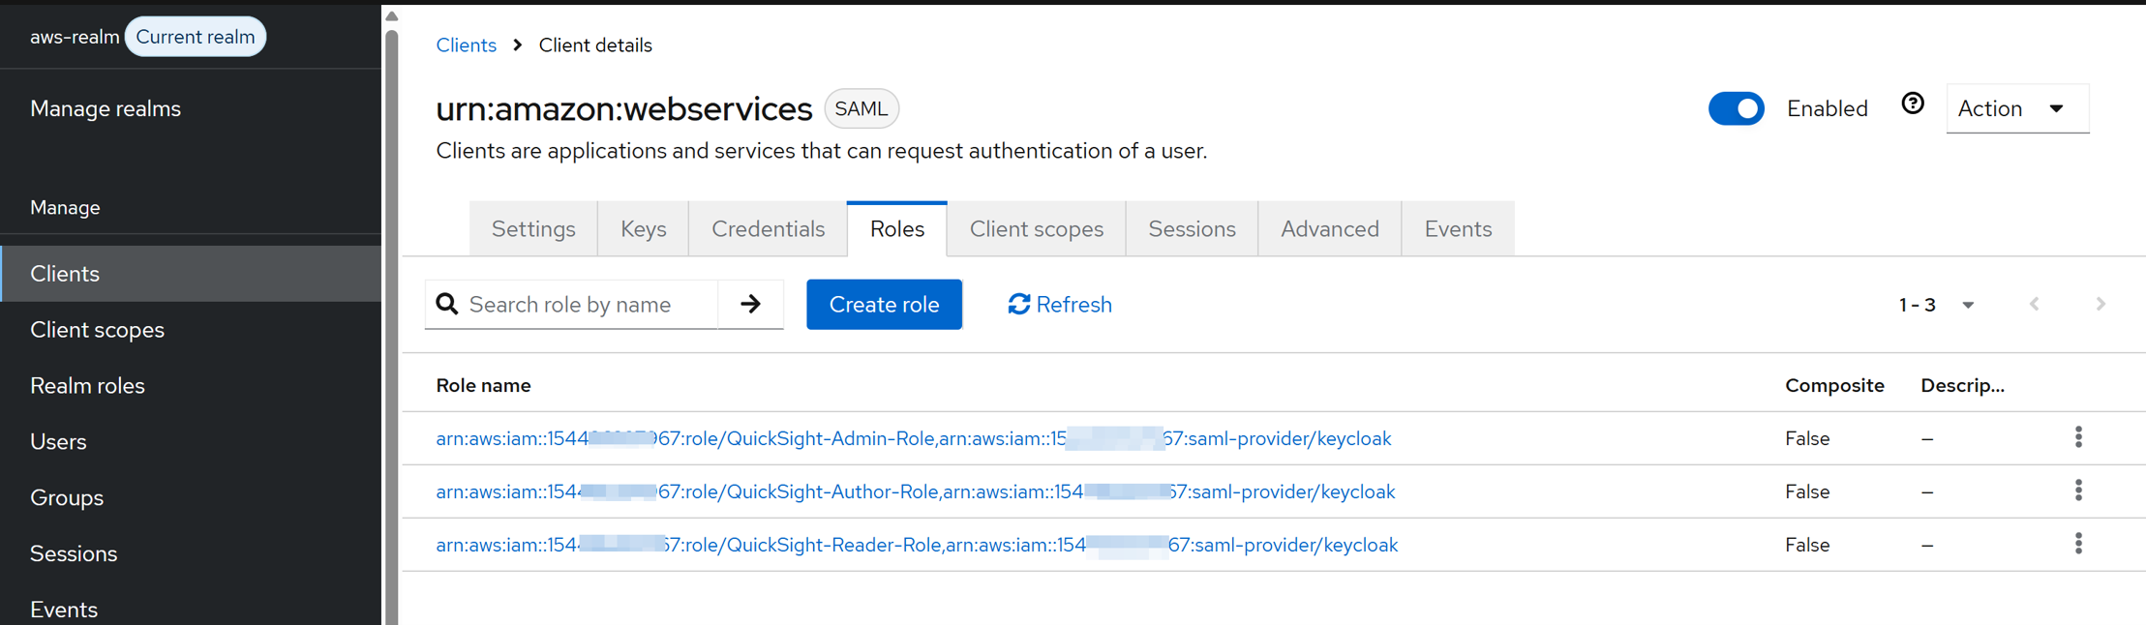This screenshot has width=2146, height=625.
Task: Open the QuickSight-Reader-Role link
Action: coord(917,545)
